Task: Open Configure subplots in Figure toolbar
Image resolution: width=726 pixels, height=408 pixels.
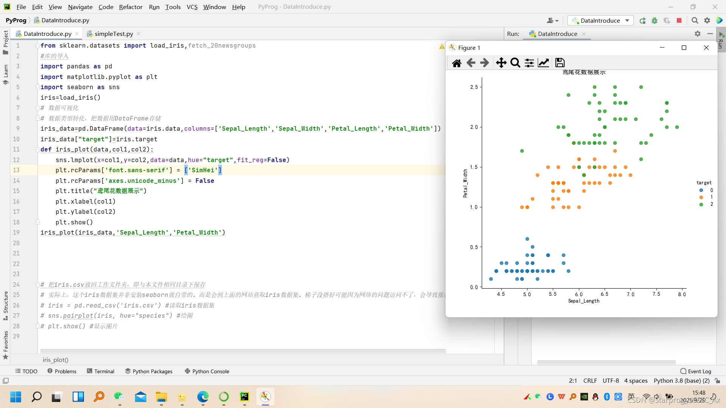Action: point(529,63)
